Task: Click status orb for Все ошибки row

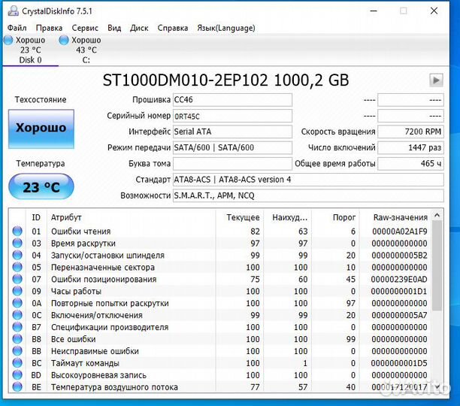Action: [17, 339]
